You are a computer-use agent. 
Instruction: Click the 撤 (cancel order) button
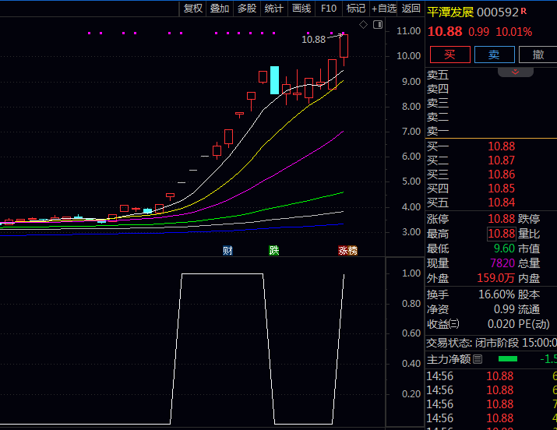(x=538, y=54)
